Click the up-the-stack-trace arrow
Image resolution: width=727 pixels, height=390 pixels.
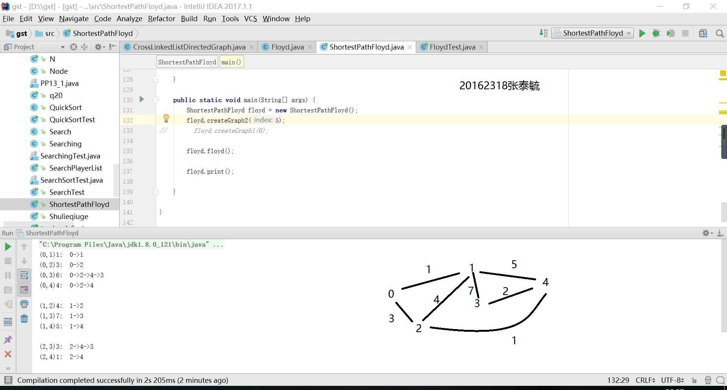[x=24, y=247]
